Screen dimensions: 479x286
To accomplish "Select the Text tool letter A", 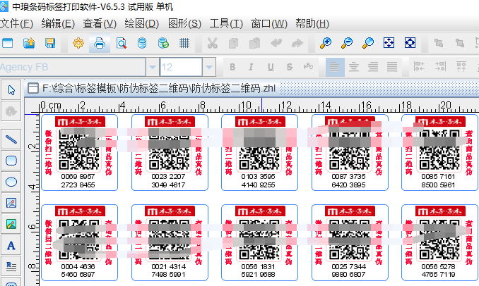I will [x=11, y=246].
